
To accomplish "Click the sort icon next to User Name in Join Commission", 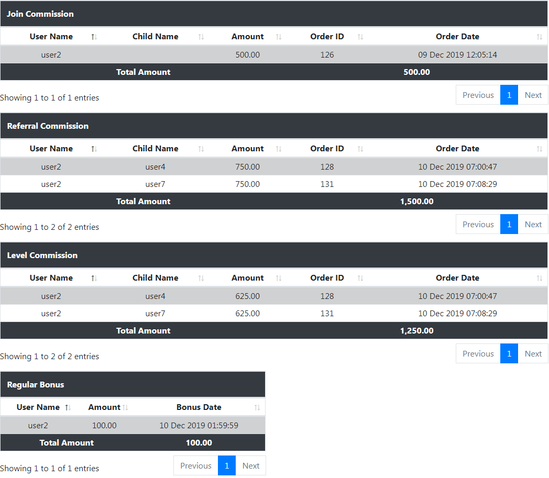I will (94, 36).
